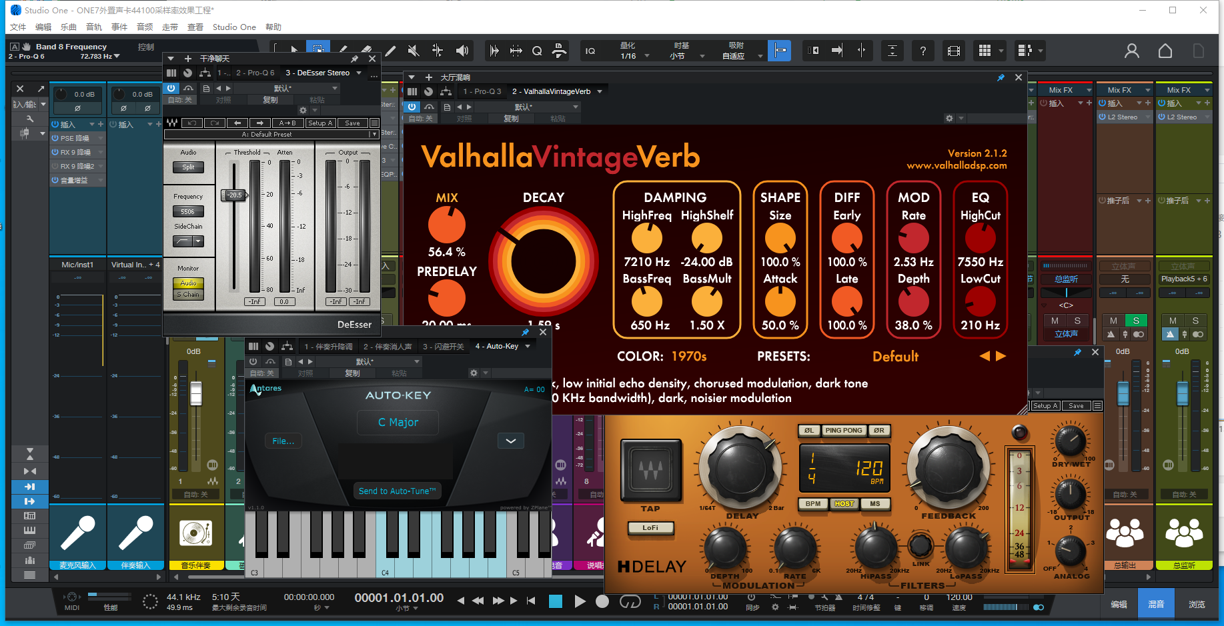
Task: Click the C Major key display
Action: [x=398, y=422]
